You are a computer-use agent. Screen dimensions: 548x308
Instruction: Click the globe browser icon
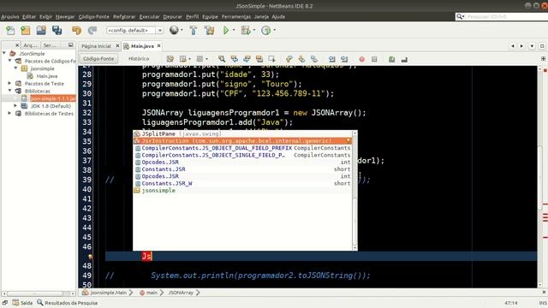point(174,30)
